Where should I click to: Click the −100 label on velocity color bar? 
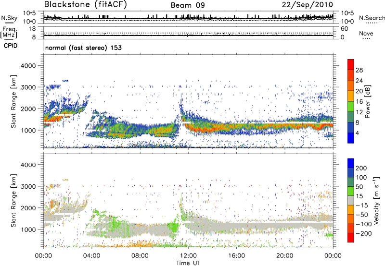[x=364, y=224]
